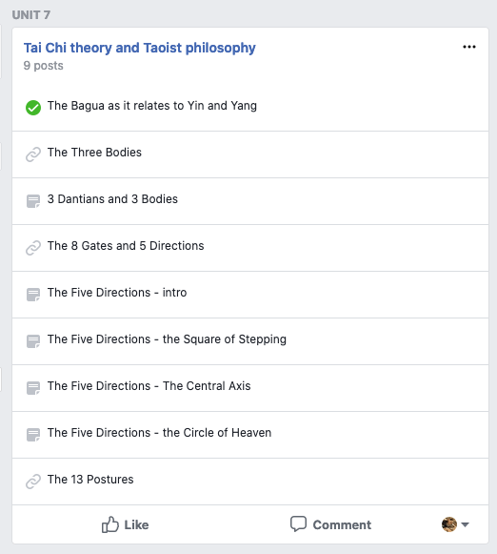Click the note icon beside the Circle of Heaven

33,435
